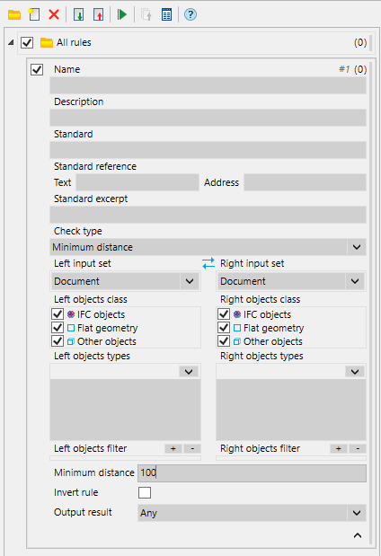Select the All rules folder row
Viewport: 381px width, 556px height.
click(194, 42)
